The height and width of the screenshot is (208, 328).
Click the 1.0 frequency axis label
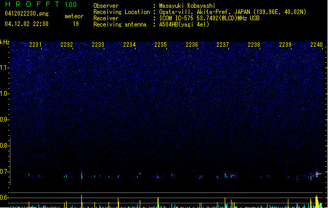click(4, 94)
